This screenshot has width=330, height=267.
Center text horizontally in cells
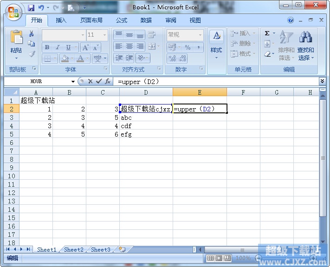click(129, 46)
